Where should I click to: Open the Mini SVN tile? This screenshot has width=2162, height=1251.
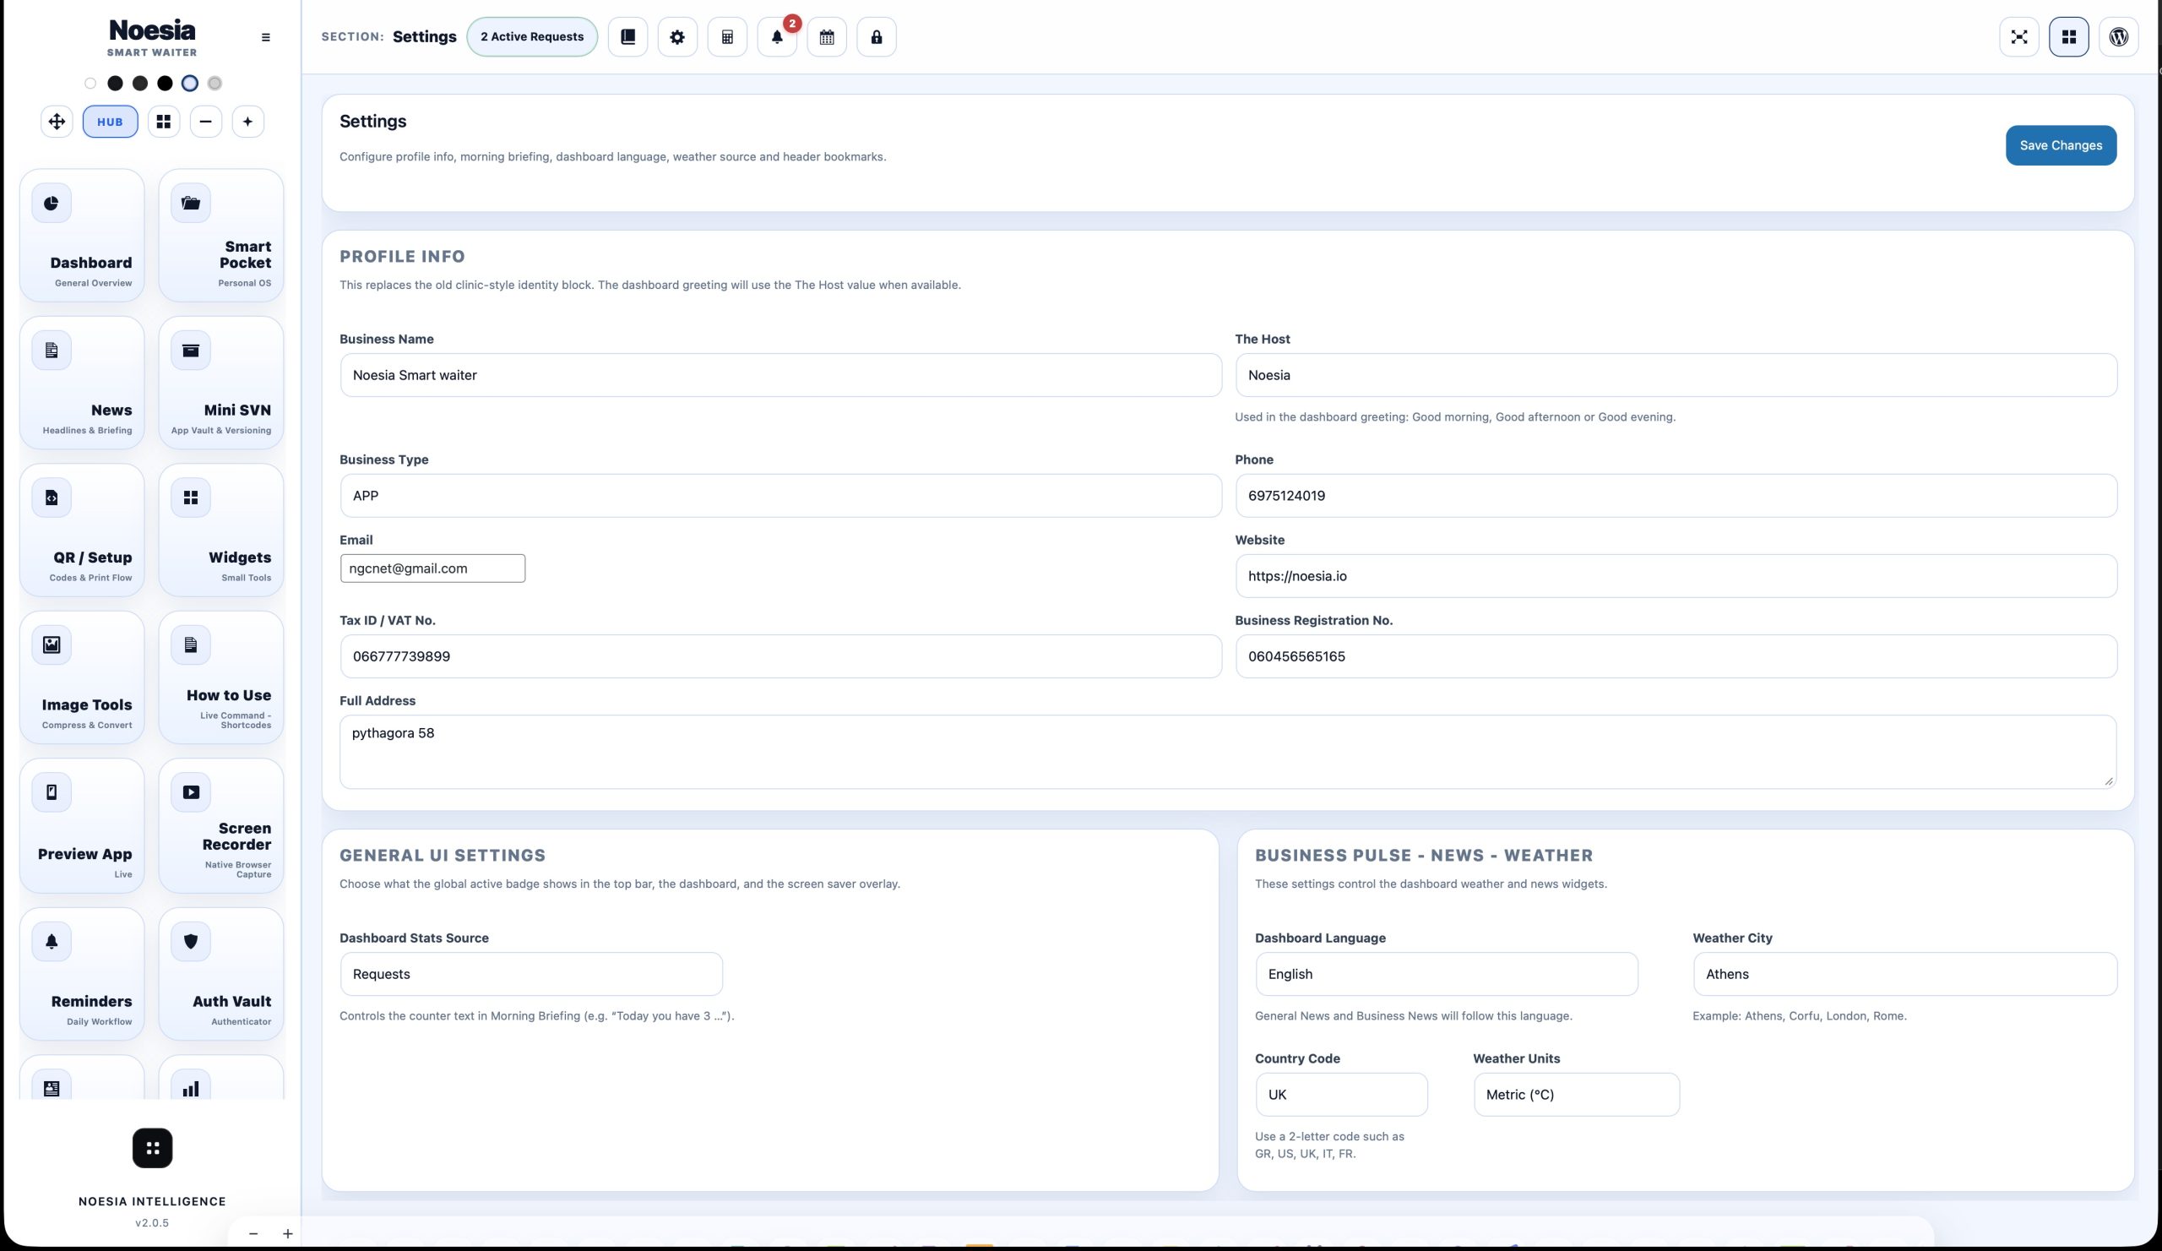point(221,383)
